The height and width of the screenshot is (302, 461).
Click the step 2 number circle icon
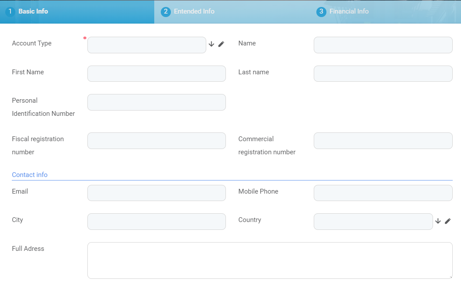166,12
